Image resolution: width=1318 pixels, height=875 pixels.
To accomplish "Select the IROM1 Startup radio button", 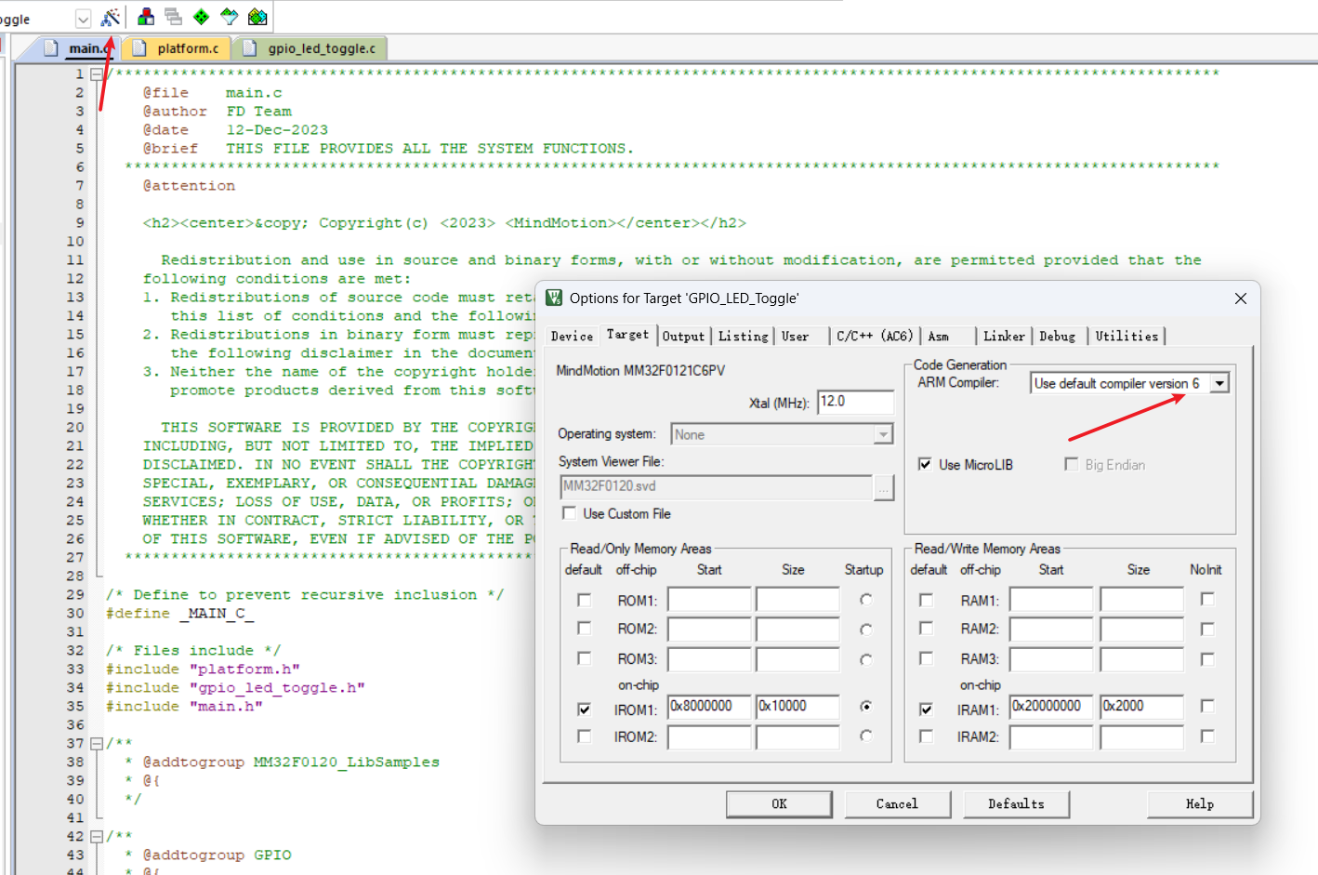I will click(x=866, y=707).
